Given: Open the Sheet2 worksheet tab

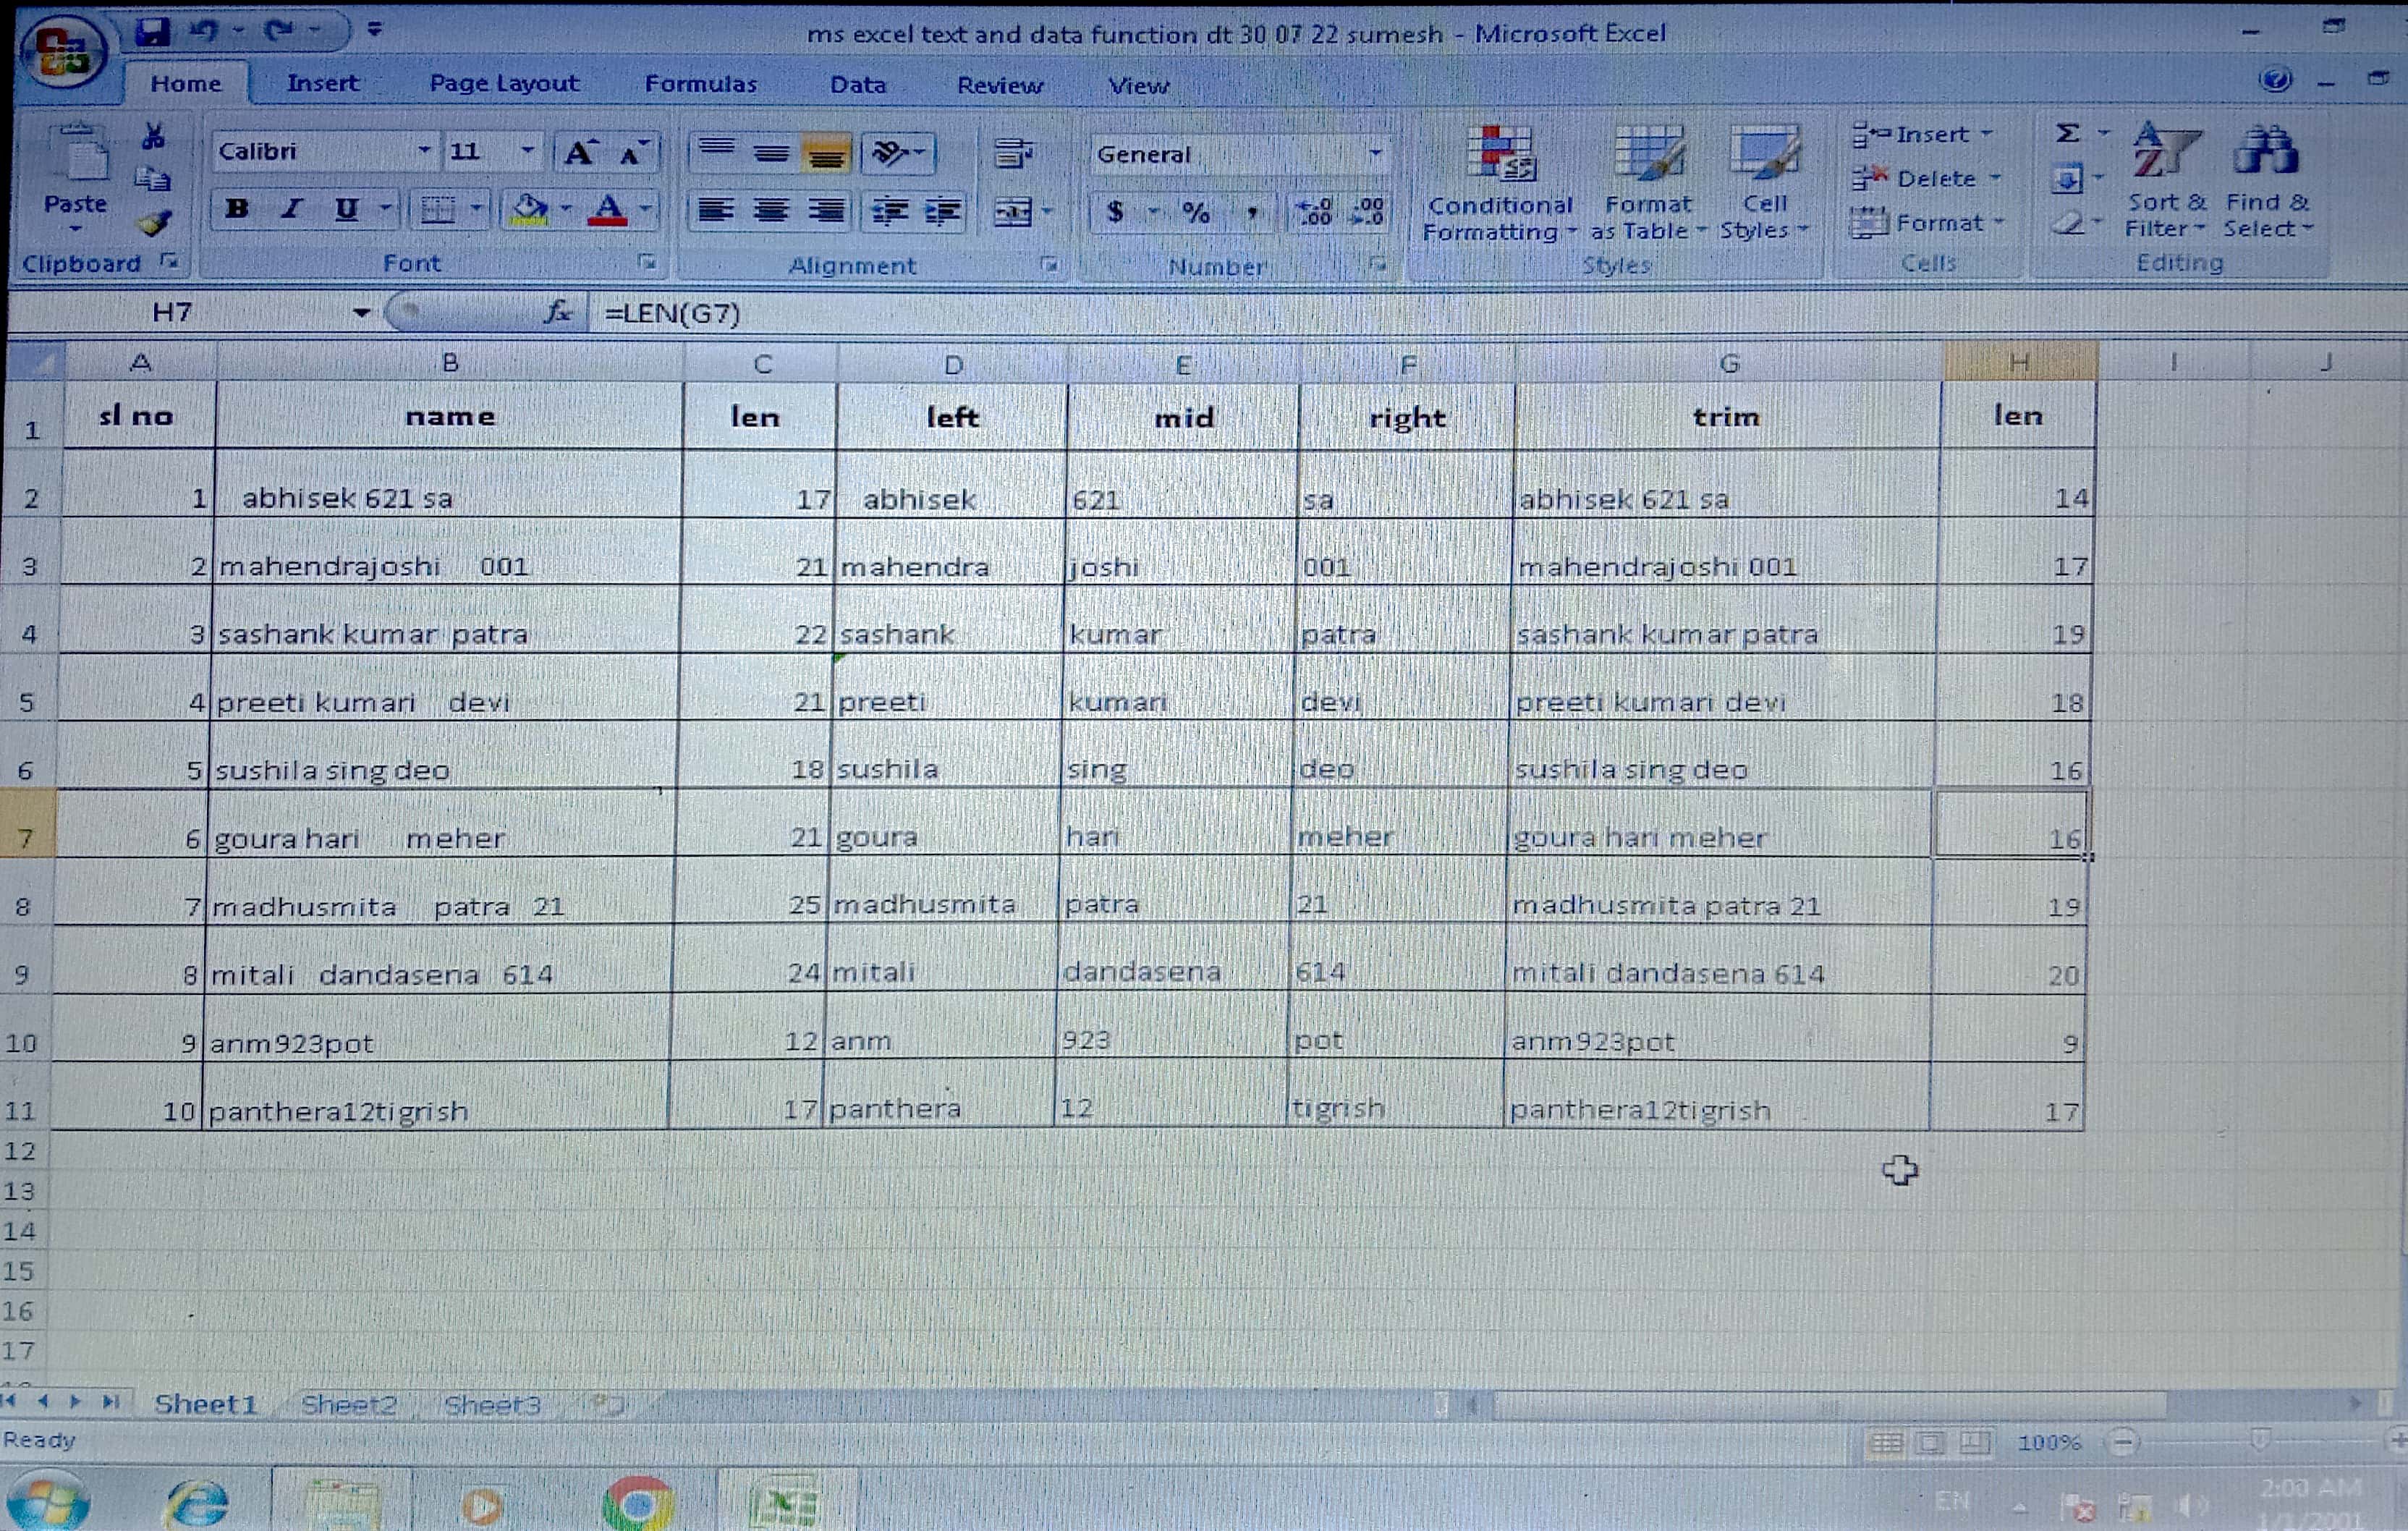Looking at the screenshot, I should (348, 1404).
